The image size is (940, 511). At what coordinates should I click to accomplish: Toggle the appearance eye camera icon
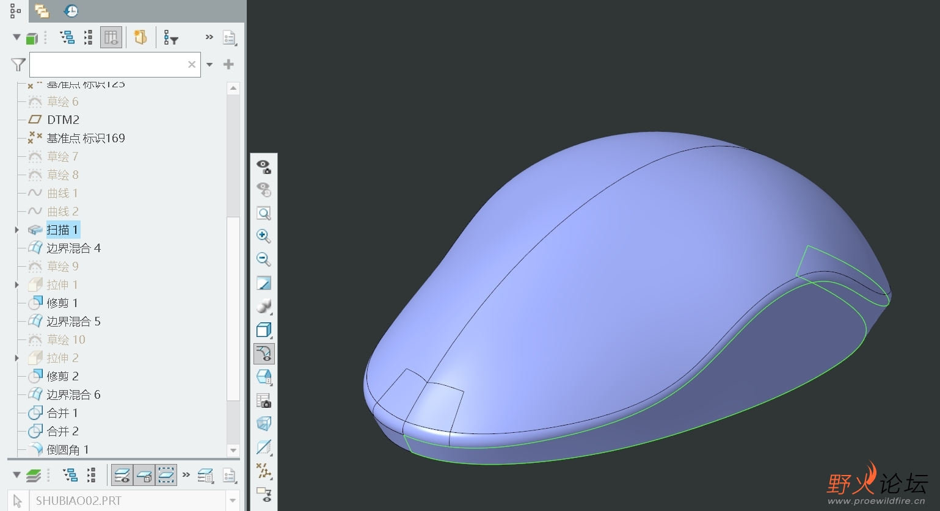(263, 167)
